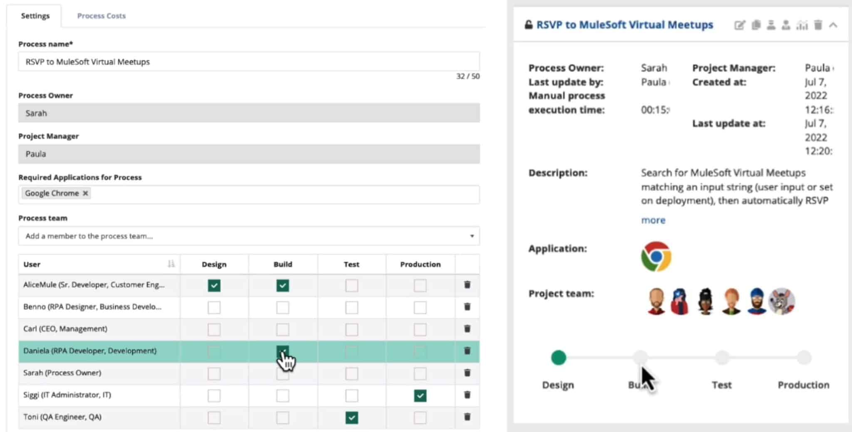Click the edit pencil icon for RSVP process
Image resolution: width=852 pixels, height=432 pixels.
(740, 25)
